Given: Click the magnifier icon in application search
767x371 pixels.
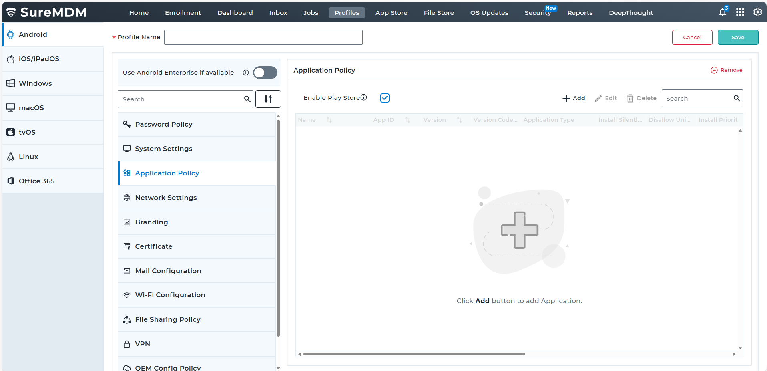Looking at the screenshot, I should click(x=737, y=98).
